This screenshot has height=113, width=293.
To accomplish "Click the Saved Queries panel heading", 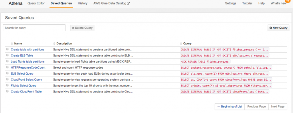I will point(19,18).
